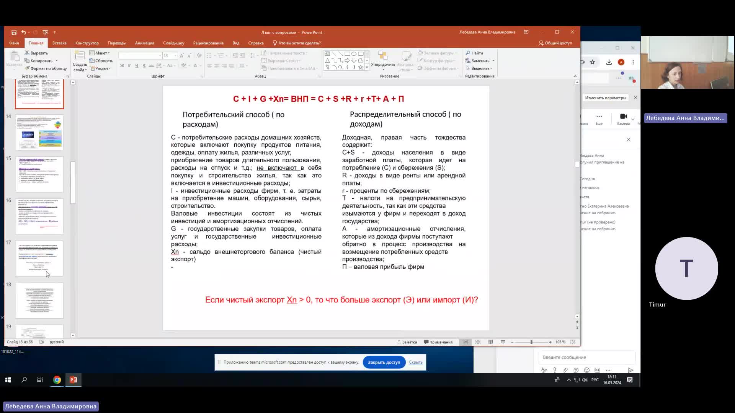Open the emoji picker in Teams chat
735x413 pixels.
pyautogui.click(x=587, y=370)
